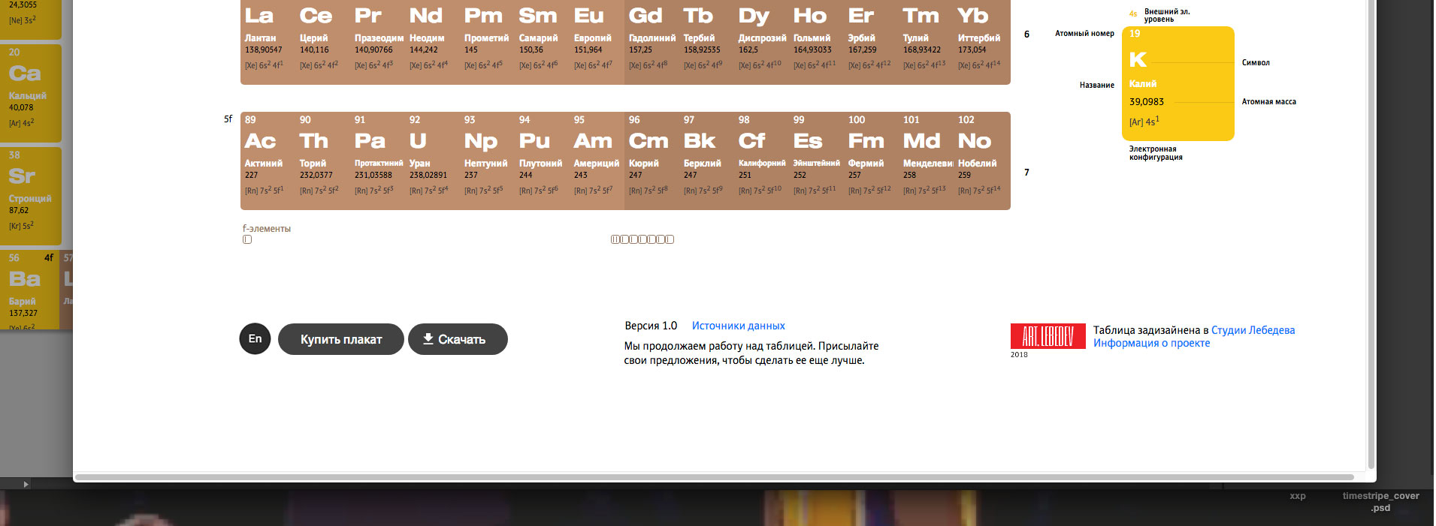Click the small f-элементы legend box

pos(247,239)
